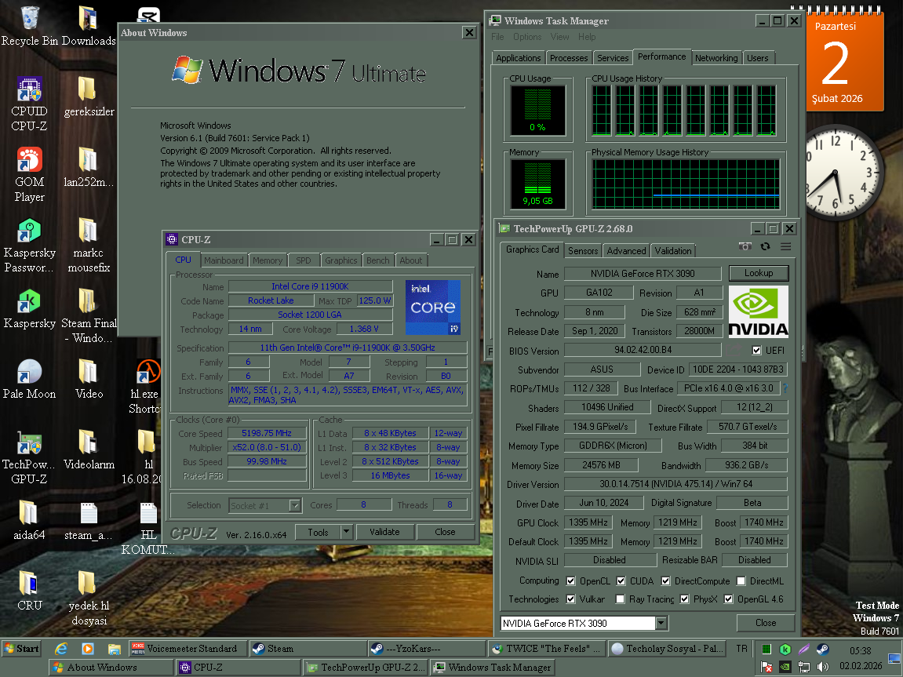Open the markc mousefix folder
Viewport: 903px width, 677px height.
(89, 246)
